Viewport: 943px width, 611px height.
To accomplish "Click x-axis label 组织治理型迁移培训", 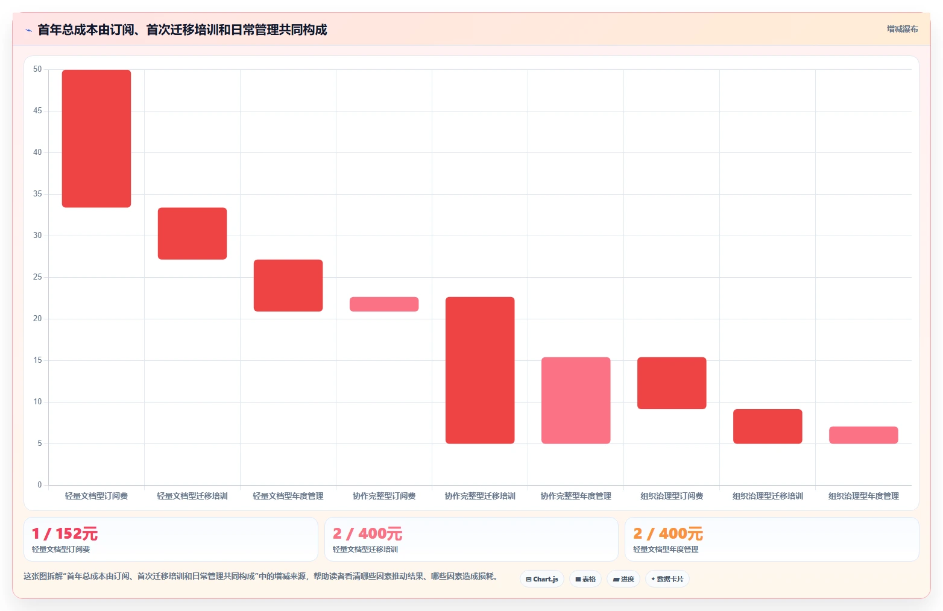I will 768,496.
